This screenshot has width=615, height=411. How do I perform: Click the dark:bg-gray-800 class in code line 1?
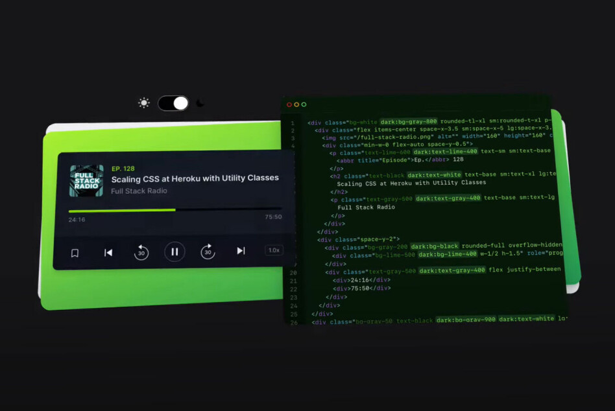[408, 122]
